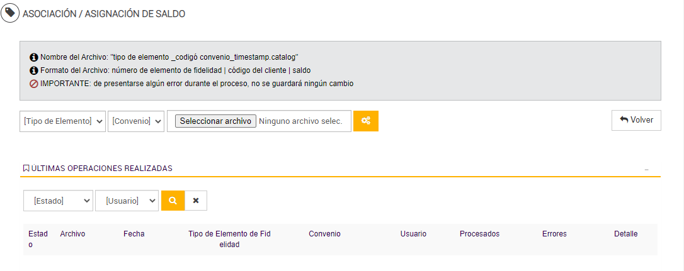Screen dimensions: 684x271
Task: Expand the Estado filter dropdown
Action: tap(58, 201)
